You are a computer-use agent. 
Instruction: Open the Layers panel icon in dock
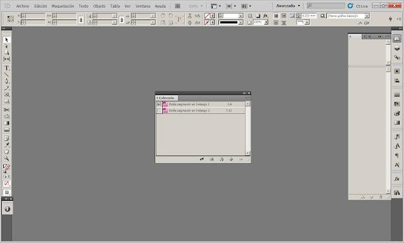[x=397, y=48]
